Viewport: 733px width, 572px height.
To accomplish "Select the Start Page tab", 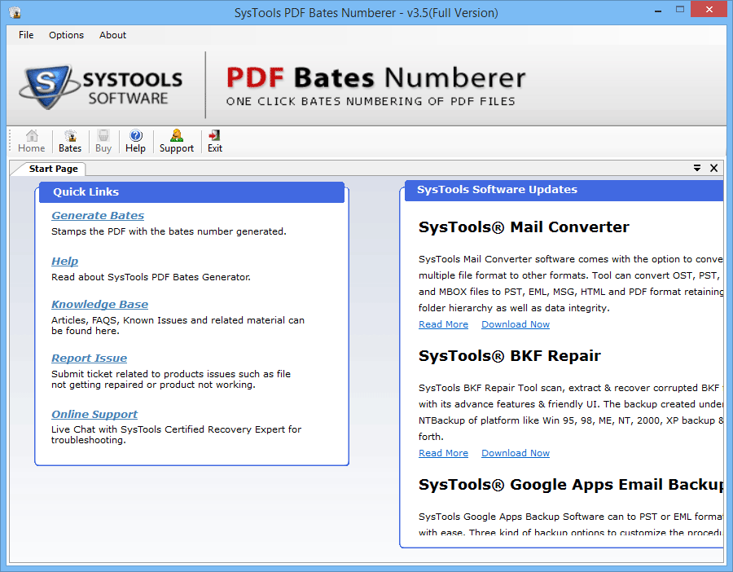I will point(53,169).
